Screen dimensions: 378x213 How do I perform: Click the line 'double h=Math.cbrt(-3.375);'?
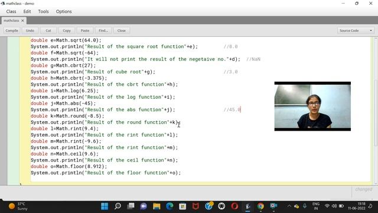(69, 78)
